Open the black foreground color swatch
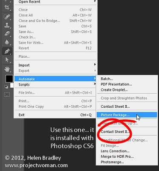This screenshot has height=171, width=159. coord(9,79)
